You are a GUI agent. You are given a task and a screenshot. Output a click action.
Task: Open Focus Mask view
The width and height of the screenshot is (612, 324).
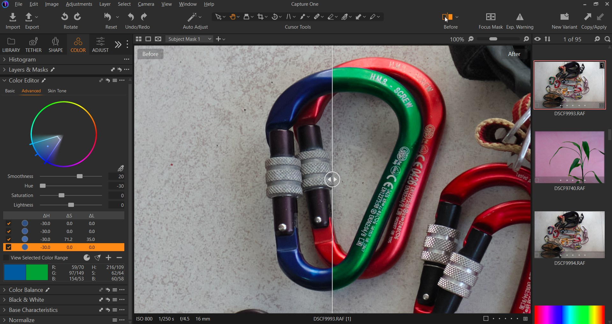[490, 17]
